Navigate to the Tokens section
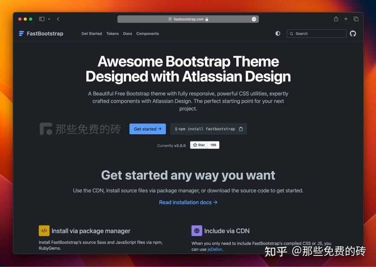Image resolution: width=376 pixels, height=267 pixels. click(x=112, y=33)
